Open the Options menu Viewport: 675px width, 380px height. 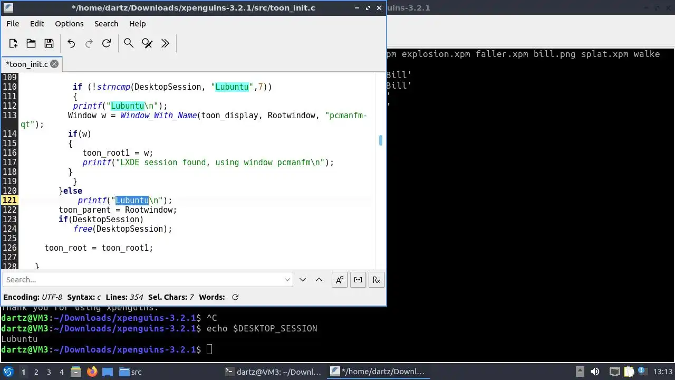69,24
